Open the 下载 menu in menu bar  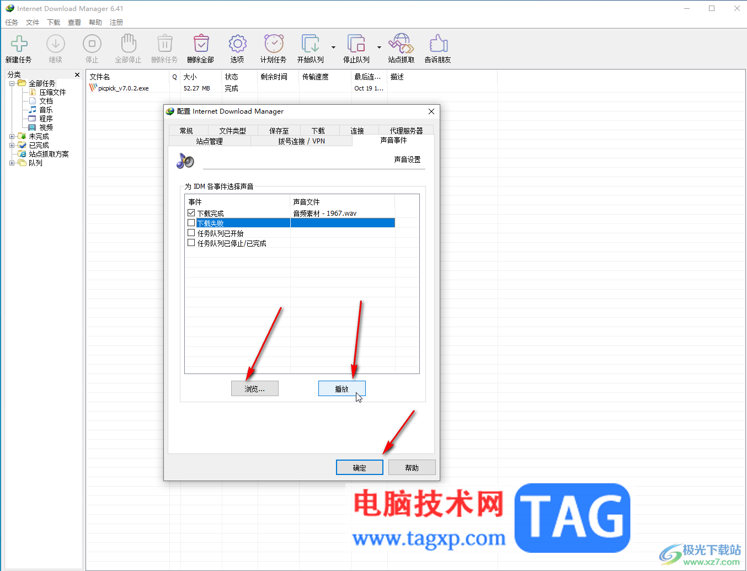coord(54,23)
